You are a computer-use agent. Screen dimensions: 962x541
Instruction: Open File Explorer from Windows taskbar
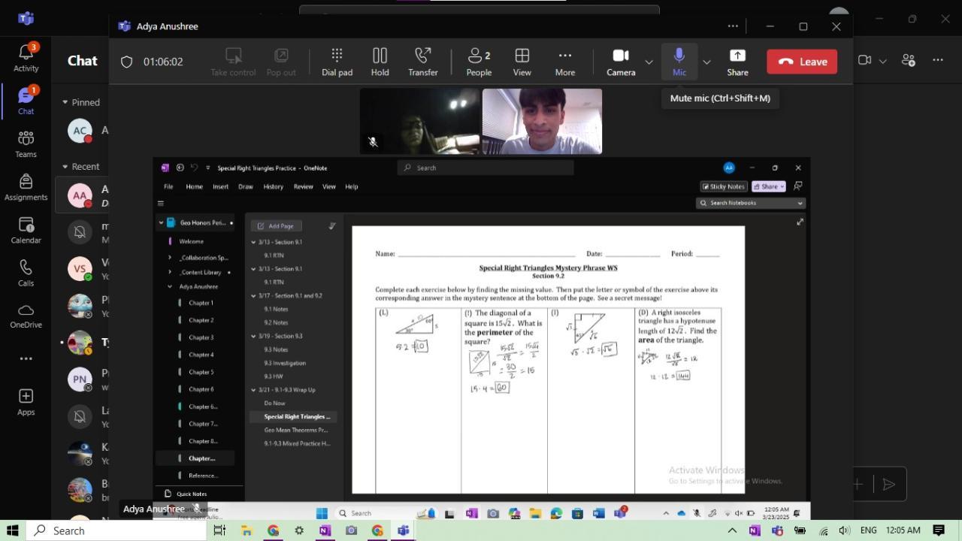[x=246, y=530]
